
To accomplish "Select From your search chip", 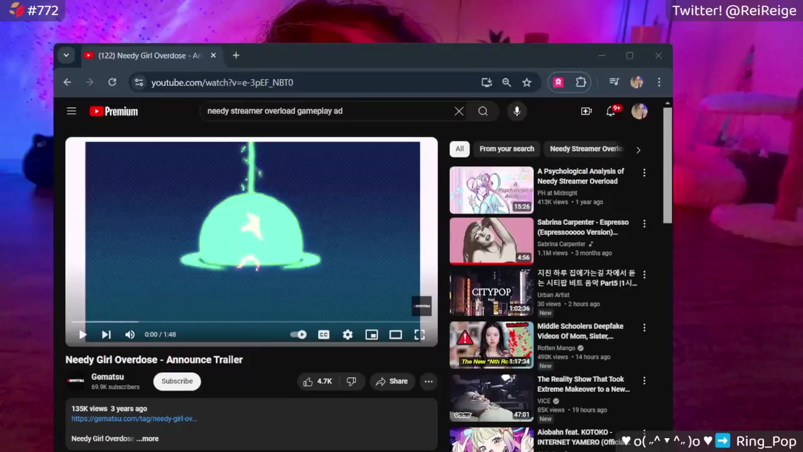I will 507,149.
